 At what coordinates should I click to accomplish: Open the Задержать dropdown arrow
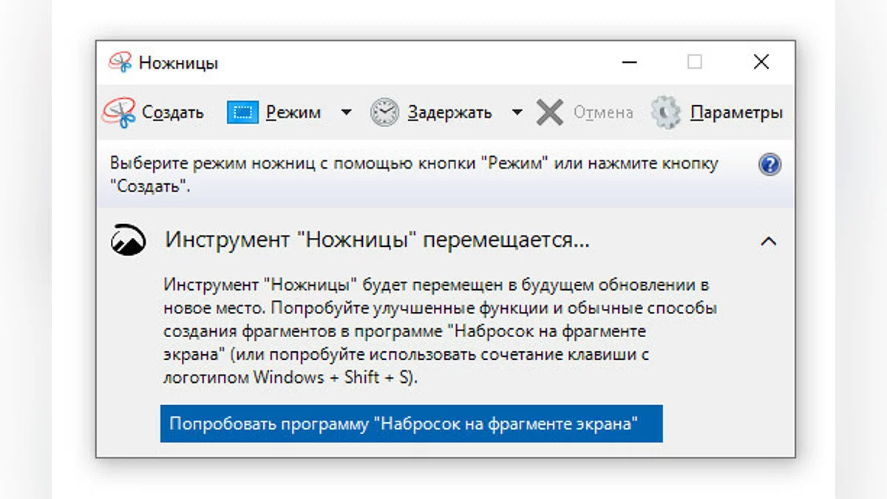(x=517, y=112)
